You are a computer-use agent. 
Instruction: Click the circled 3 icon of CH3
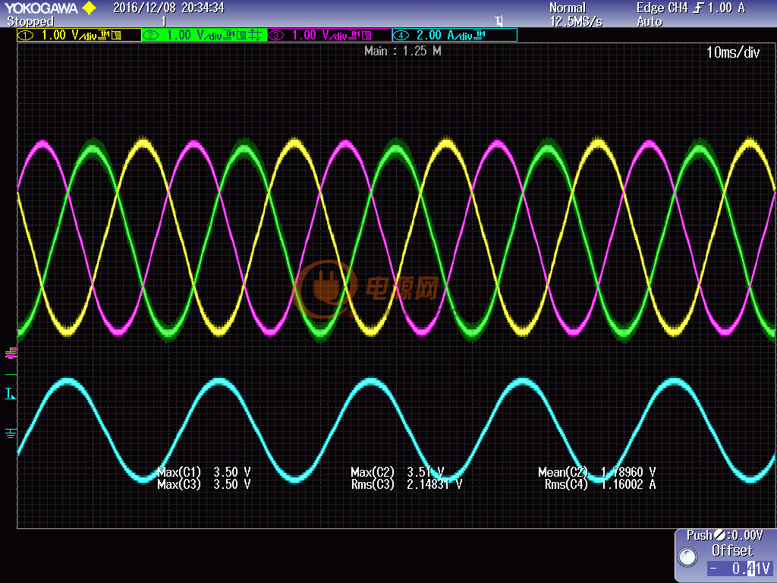coord(276,35)
